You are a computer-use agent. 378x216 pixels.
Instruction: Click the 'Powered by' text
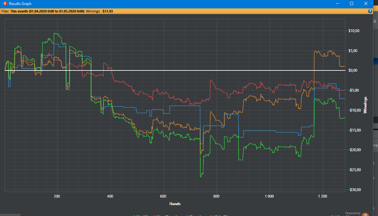pos(353,213)
